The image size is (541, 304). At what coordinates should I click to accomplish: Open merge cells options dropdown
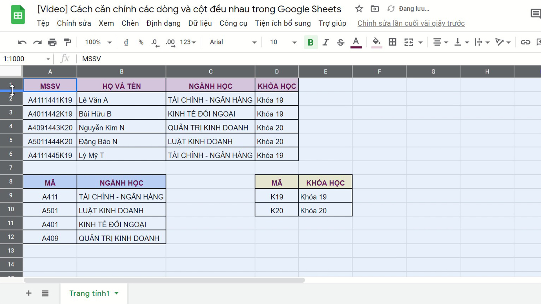[x=420, y=43]
